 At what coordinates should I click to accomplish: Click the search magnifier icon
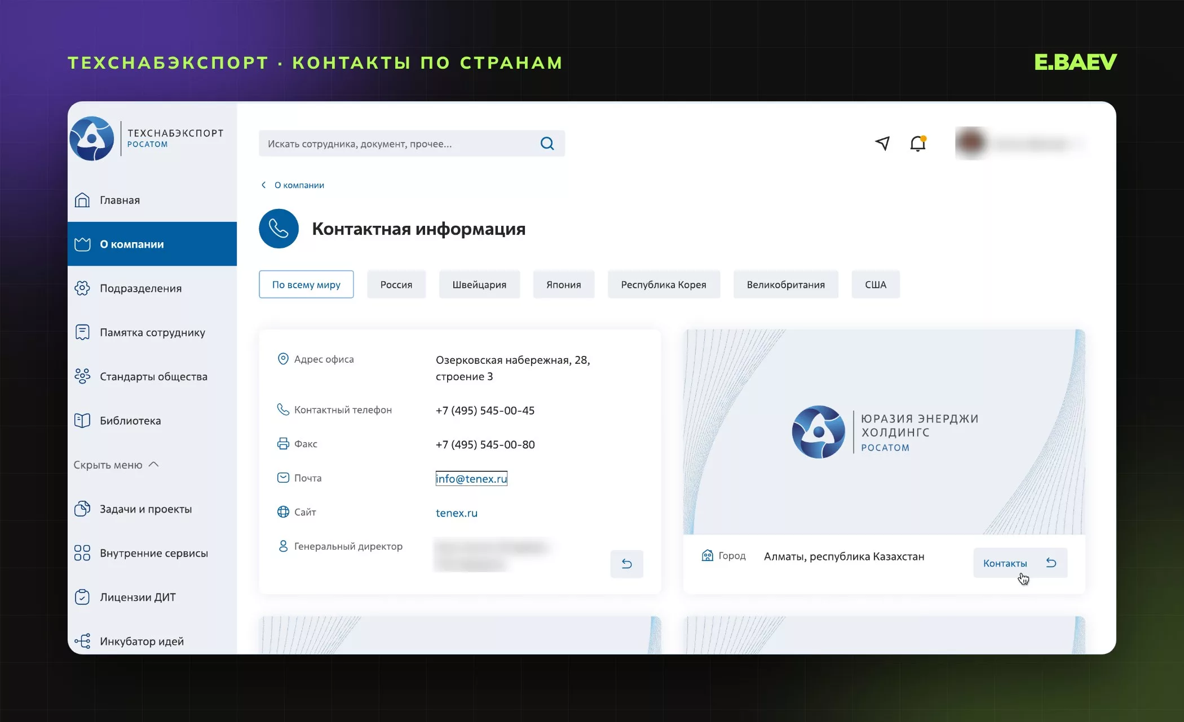click(547, 144)
